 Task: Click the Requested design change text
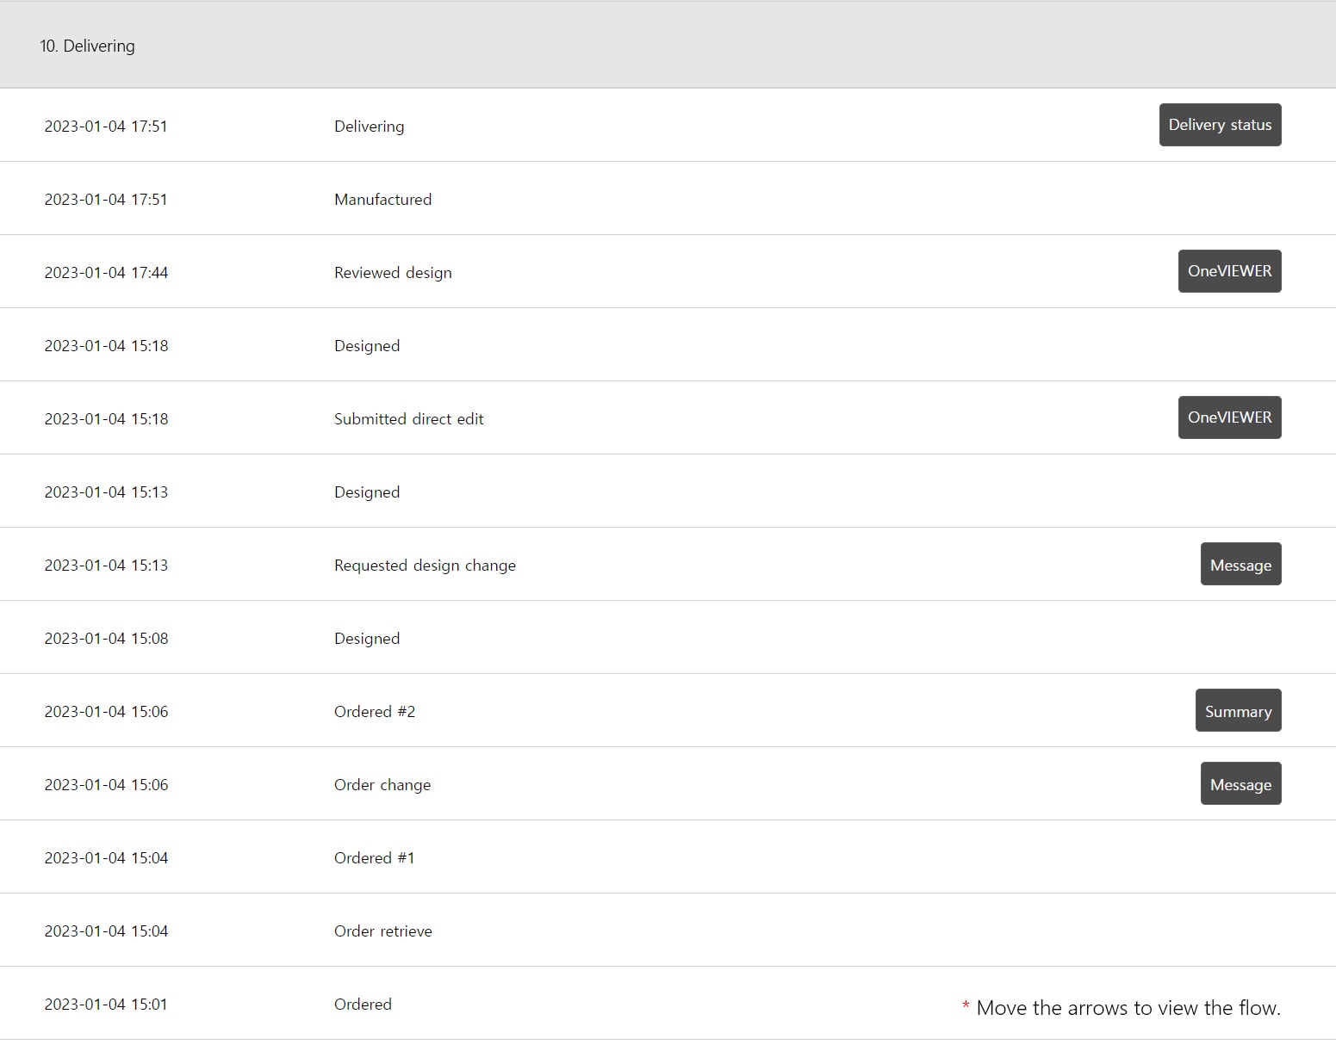[x=425, y=565]
